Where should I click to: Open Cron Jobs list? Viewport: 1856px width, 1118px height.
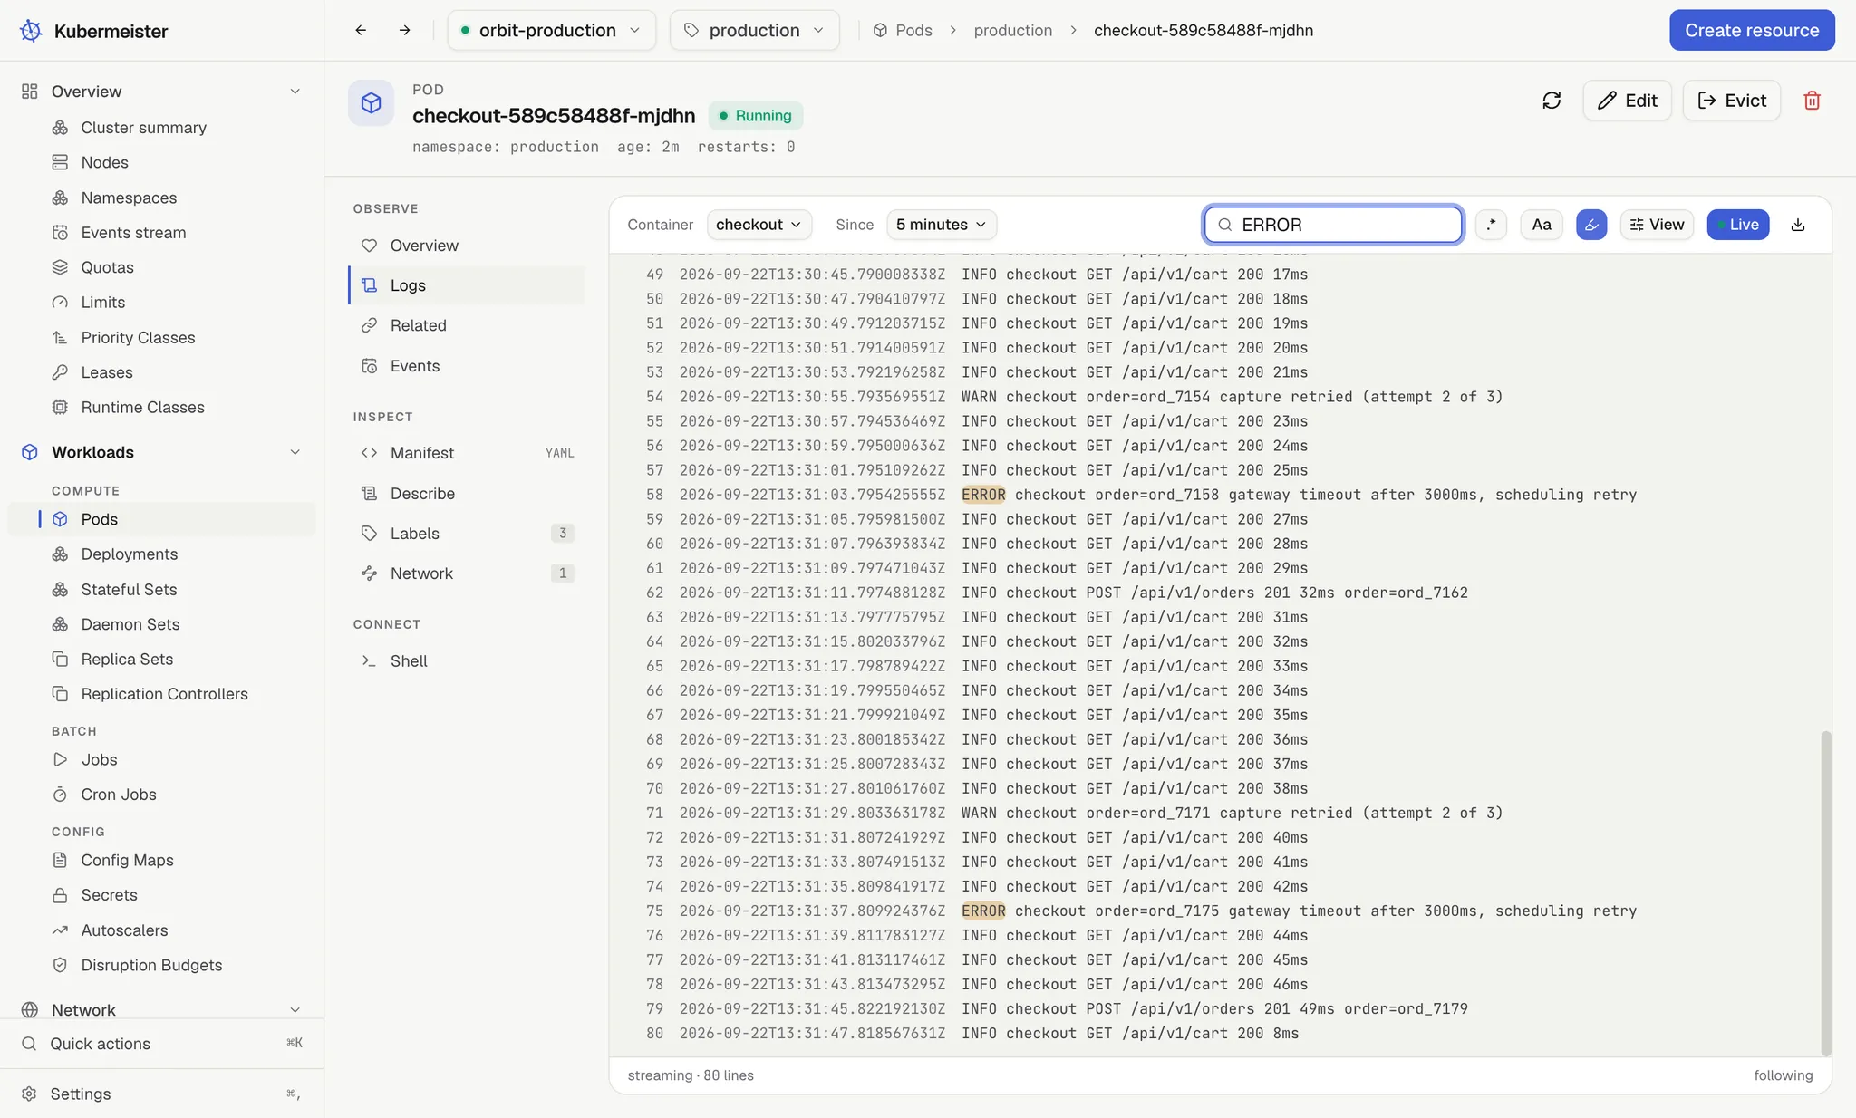[x=118, y=795]
